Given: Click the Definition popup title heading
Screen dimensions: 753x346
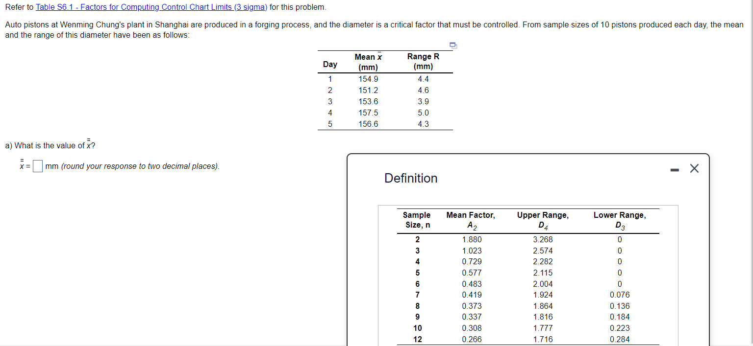Looking at the screenshot, I should [411, 178].
